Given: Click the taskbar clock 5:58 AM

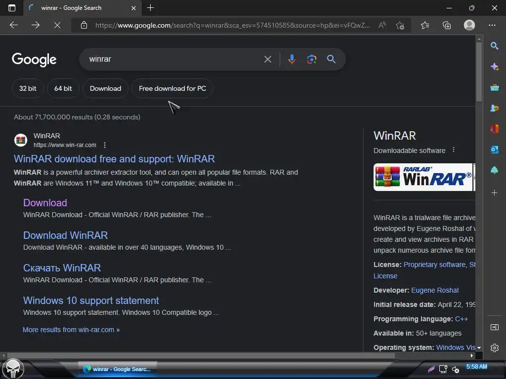Looking at the screenshot, I should click(476, 367).
